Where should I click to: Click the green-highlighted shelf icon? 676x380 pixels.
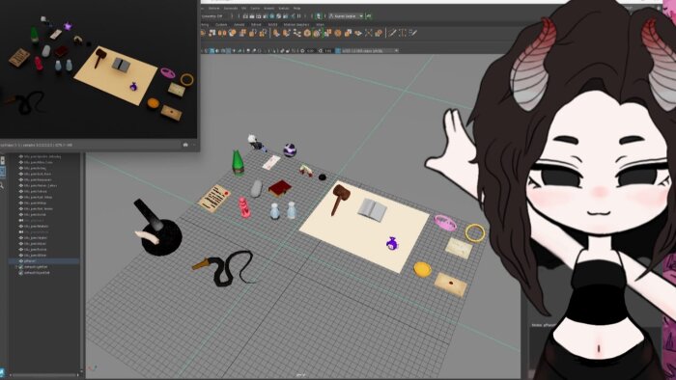click(317, 33)
